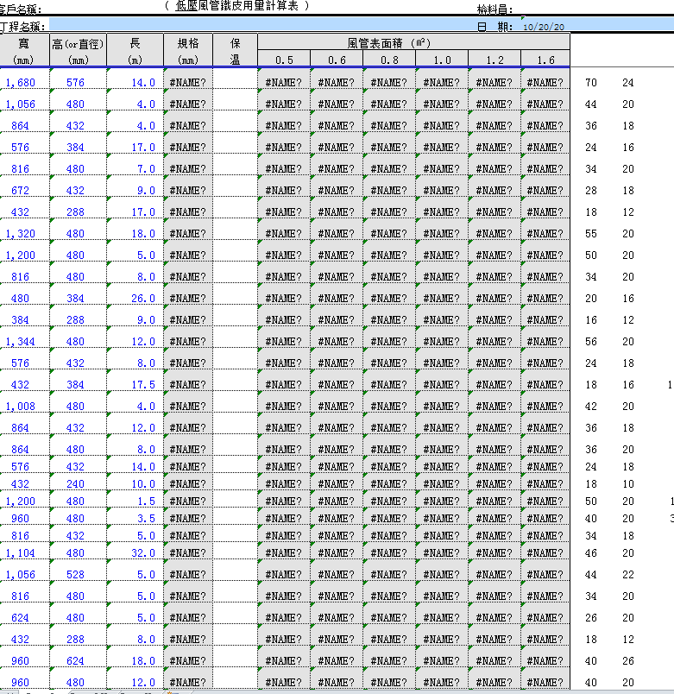Screen dimensions: 674x694
Task: Select the width cell showing 672
Action: [24, 186]
